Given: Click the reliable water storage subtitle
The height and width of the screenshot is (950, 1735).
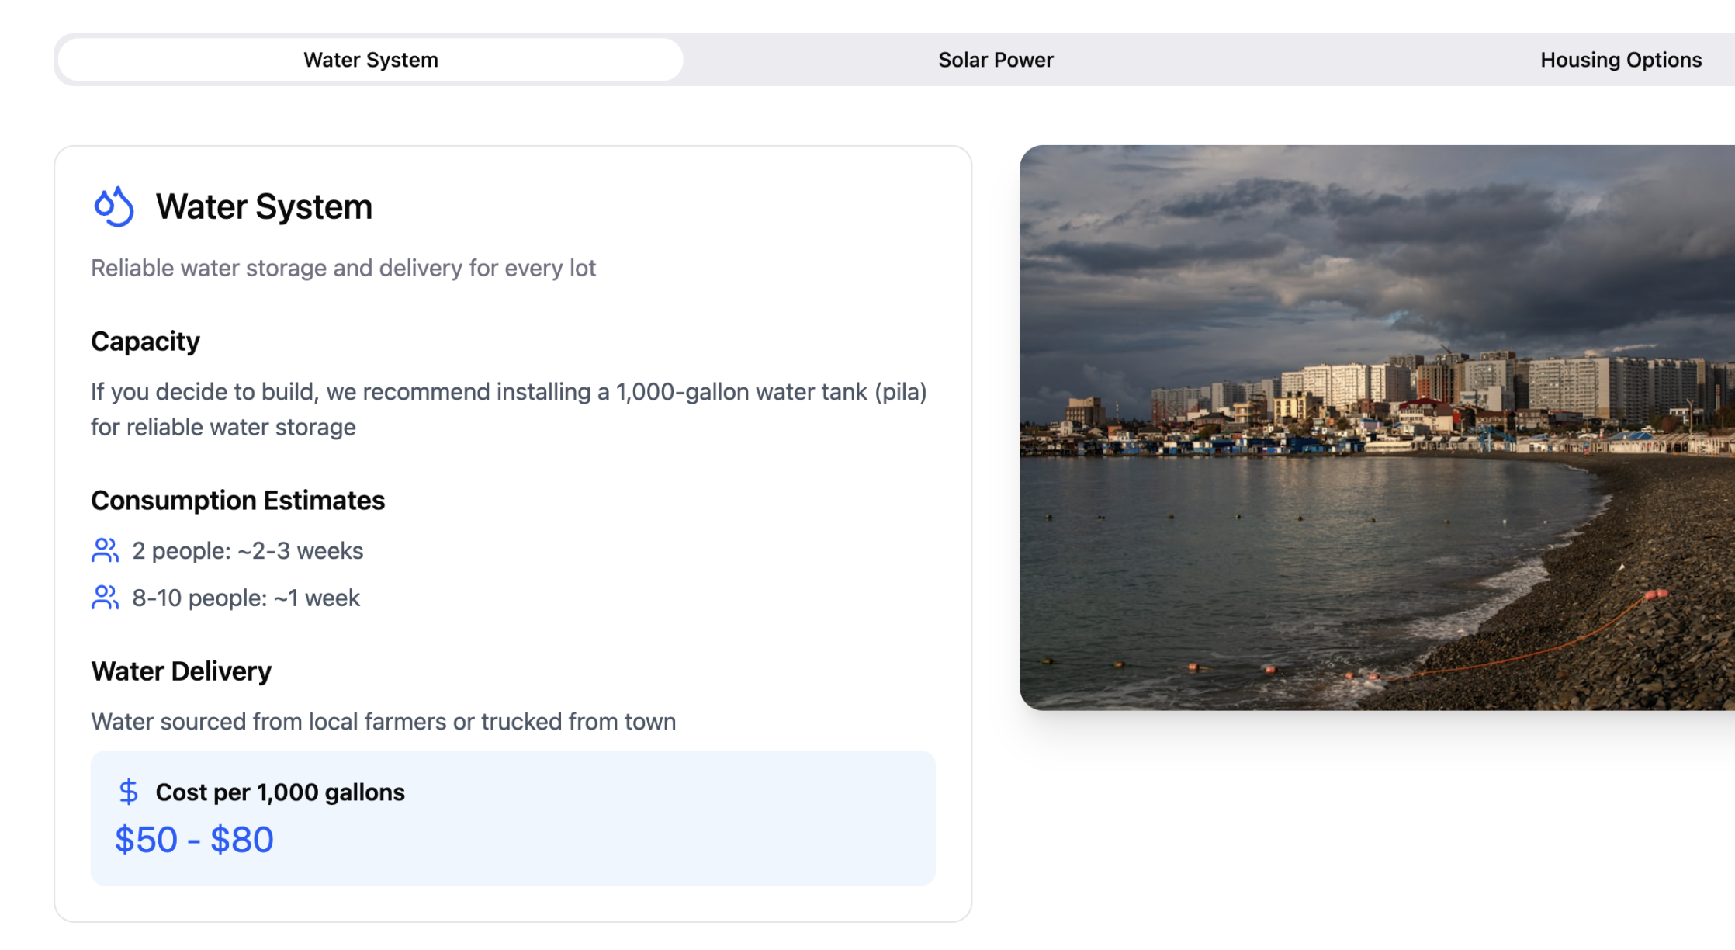Looking at the screenshot, I should click(343, 268).
